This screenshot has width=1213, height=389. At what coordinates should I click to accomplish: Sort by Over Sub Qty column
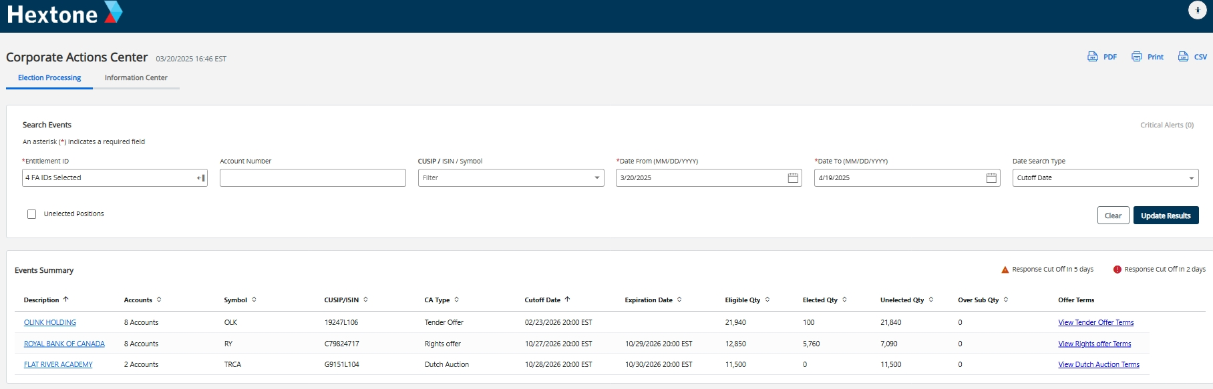point(1005,300)
